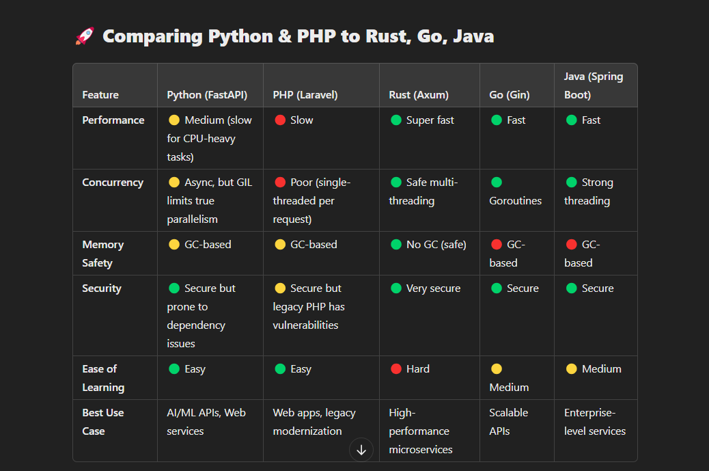Click the "Go (Gin)" column header
The width and height of the screenshot is (709, 471).
coord(509,94)
